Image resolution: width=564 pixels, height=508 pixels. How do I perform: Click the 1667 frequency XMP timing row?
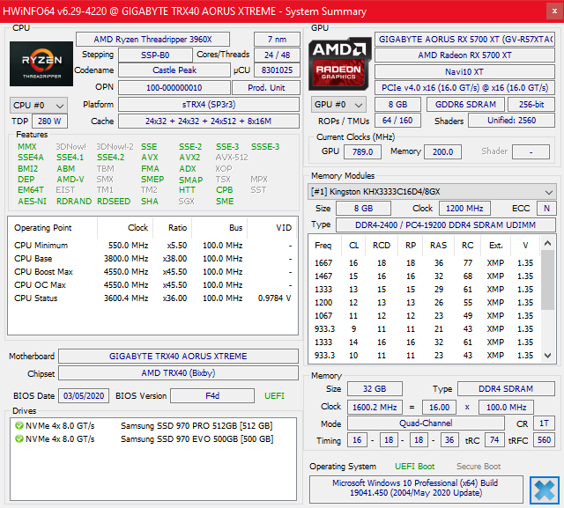pos(425,263)
